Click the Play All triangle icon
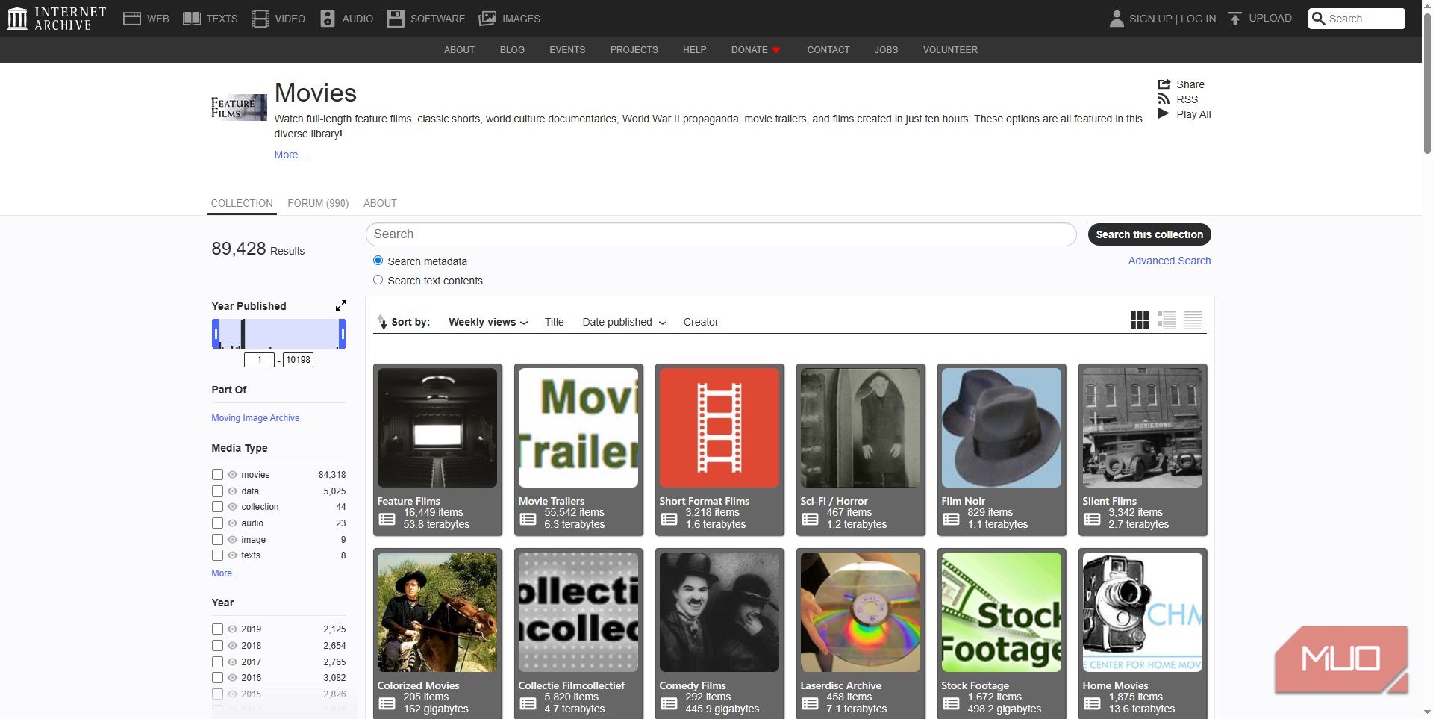1433x719 pixels. pos(1164,113)
